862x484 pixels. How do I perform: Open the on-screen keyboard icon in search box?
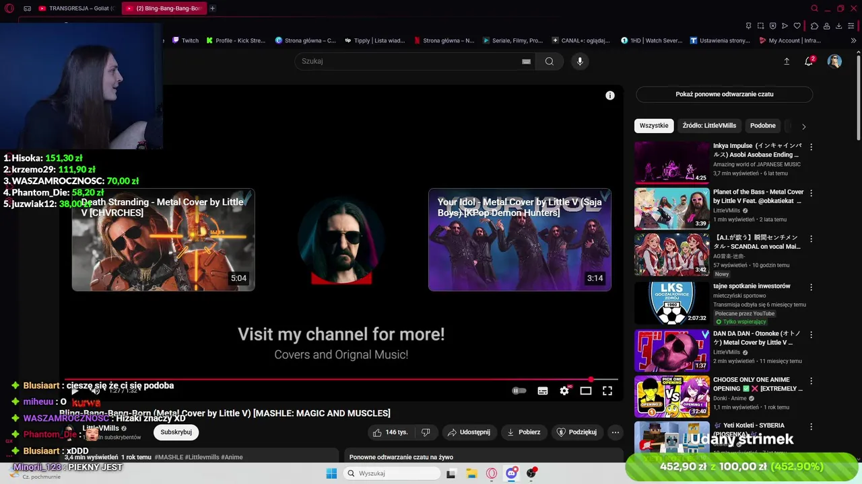(527, 61)
